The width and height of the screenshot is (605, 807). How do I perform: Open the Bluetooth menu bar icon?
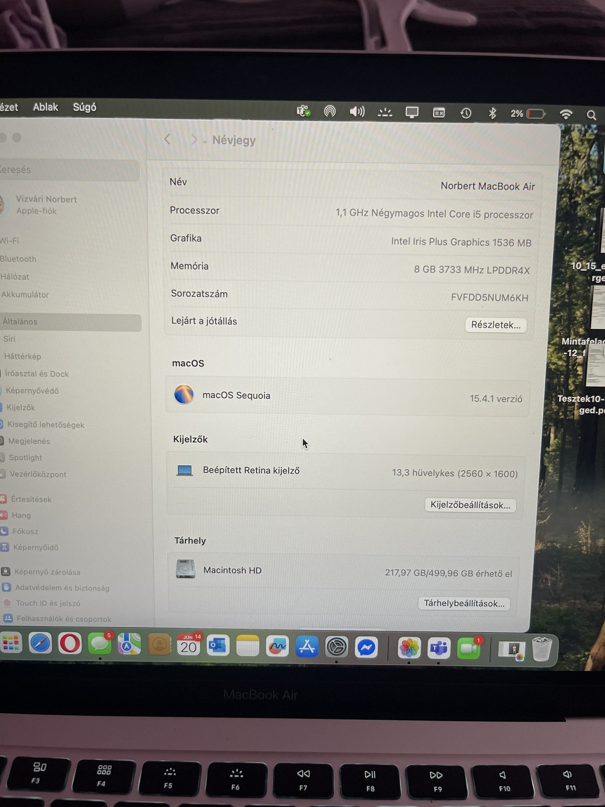[x=492, y=113]
